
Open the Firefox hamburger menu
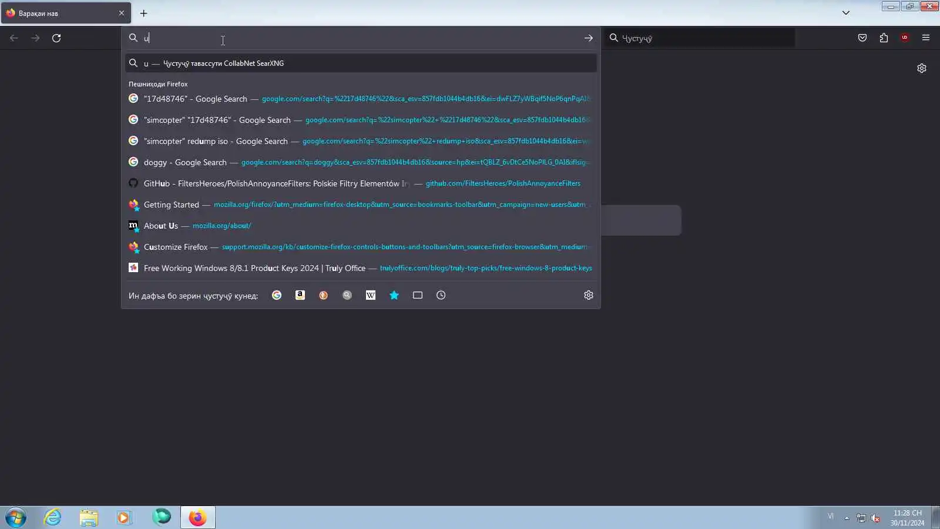pyautogui.click(x=926, y=38)
